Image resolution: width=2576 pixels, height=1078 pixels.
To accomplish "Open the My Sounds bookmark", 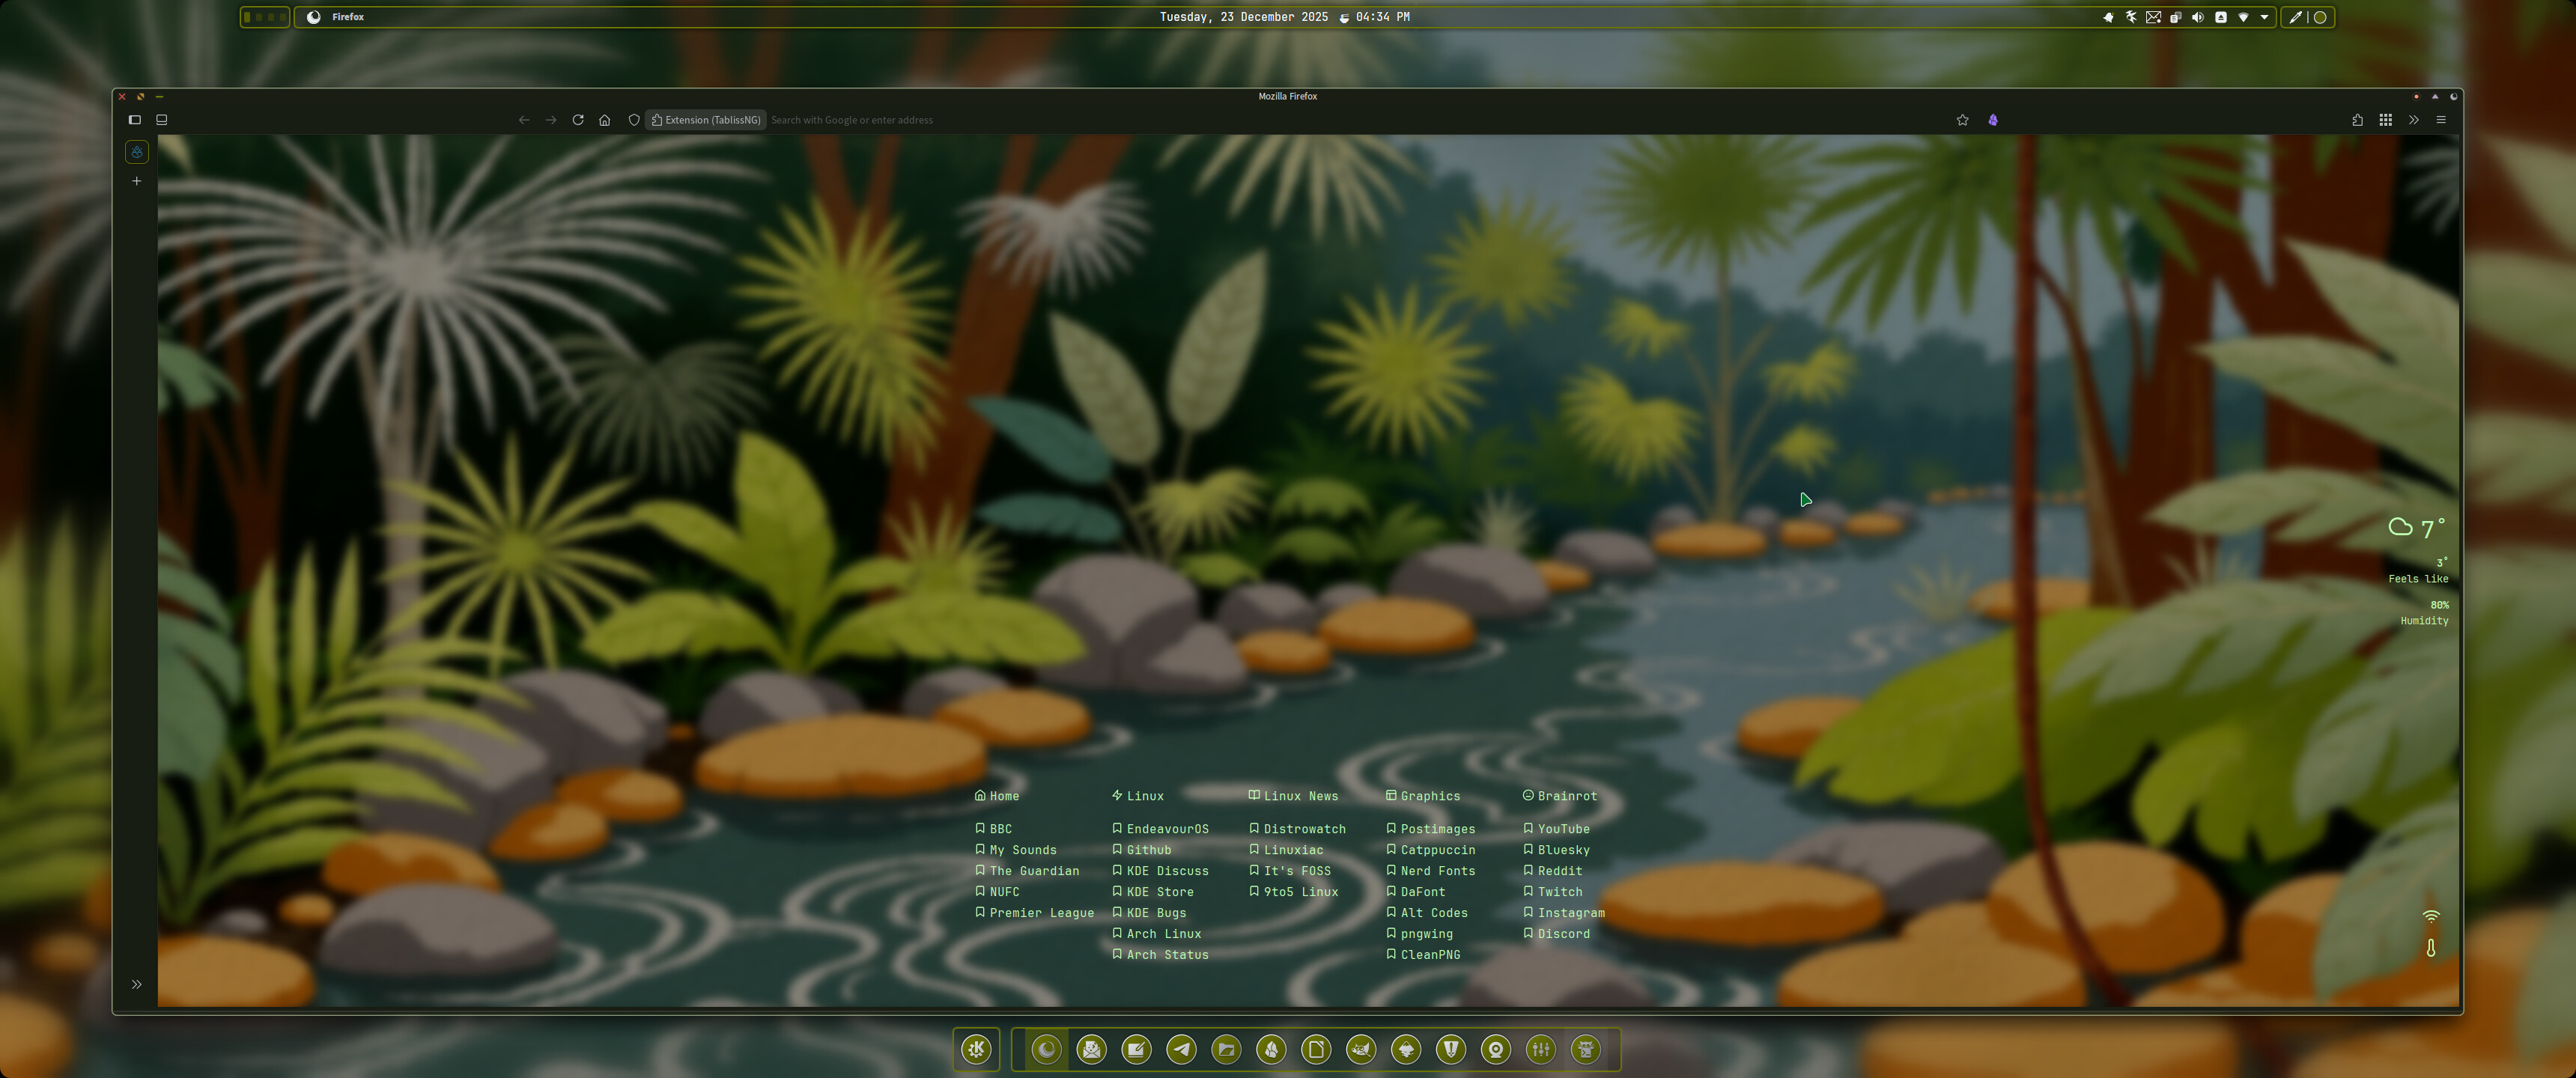I will [1015, 850].
